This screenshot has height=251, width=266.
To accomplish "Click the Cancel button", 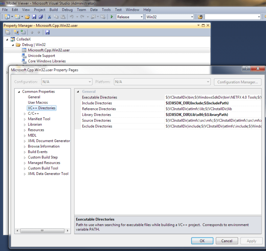I will [x=226, y=241].
